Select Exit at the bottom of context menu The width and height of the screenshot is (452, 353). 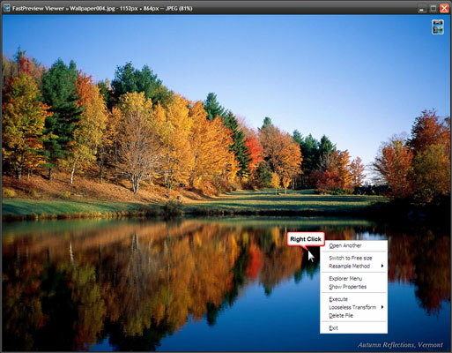[x=333, y=328]
